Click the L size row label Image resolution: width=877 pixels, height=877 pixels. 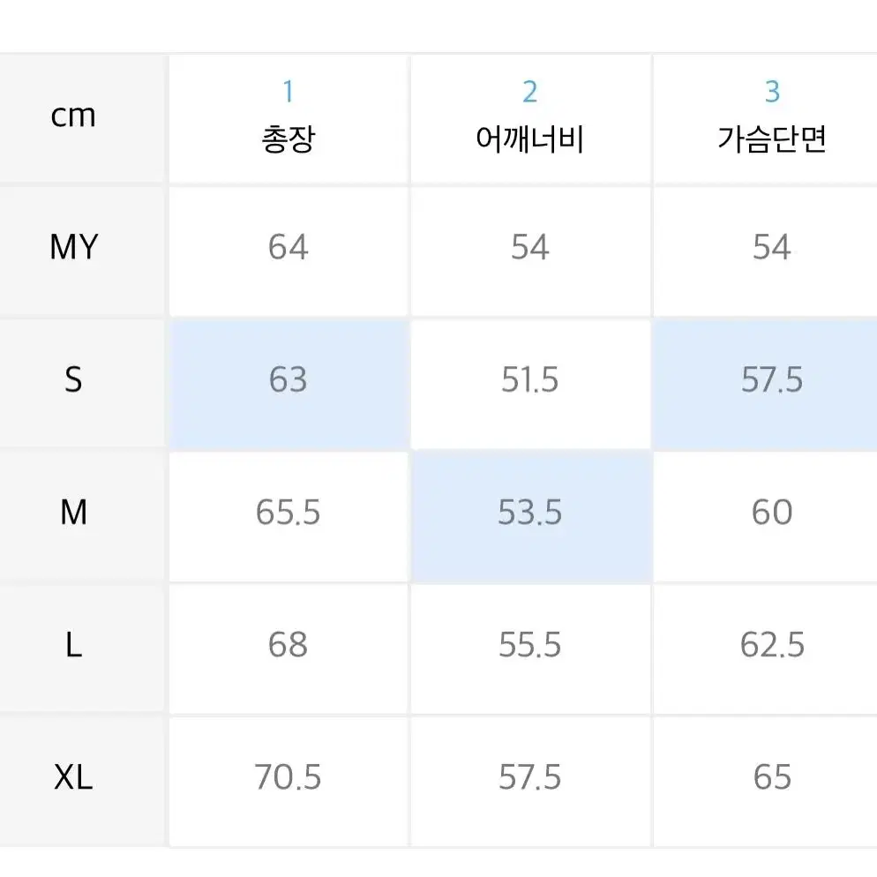(73, 644)
